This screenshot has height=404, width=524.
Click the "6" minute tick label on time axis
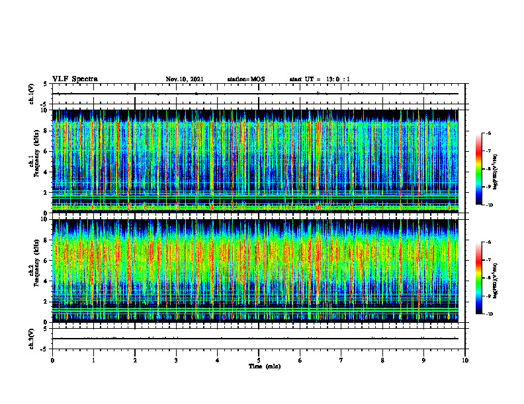300,360
